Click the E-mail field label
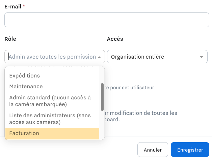 (13, 6)
